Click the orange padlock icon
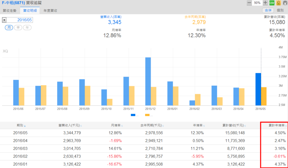The width and height of the screenshot is (288, 168). 279,3
